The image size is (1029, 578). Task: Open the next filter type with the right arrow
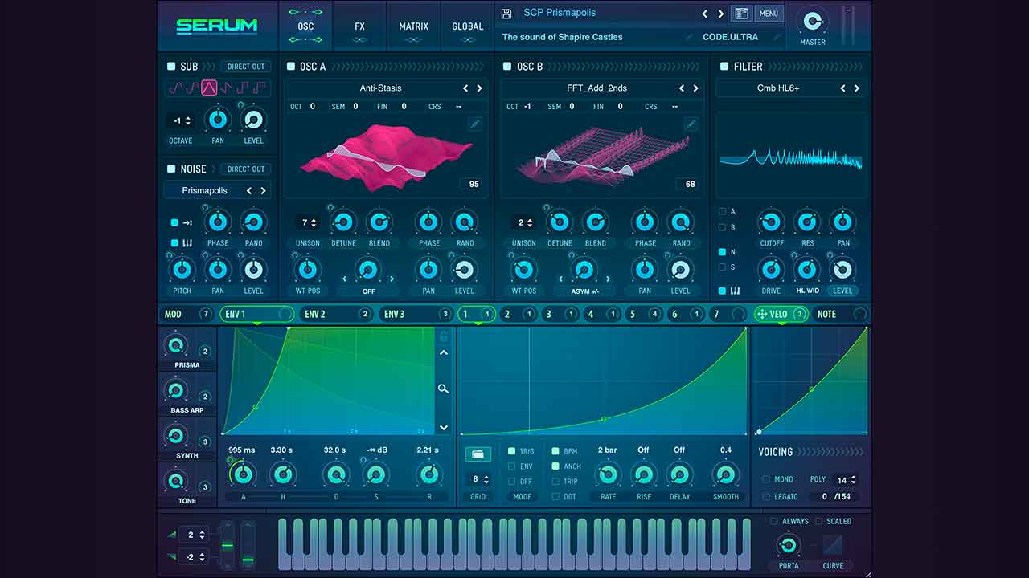857,88
